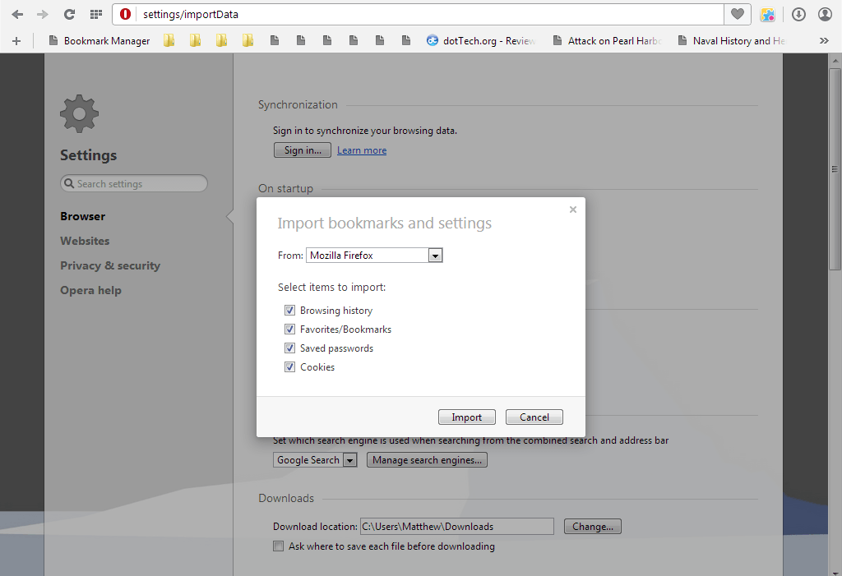Enable asking where to save downloads
The width and height of the screenshot is (842, 576).
[278, 546]
